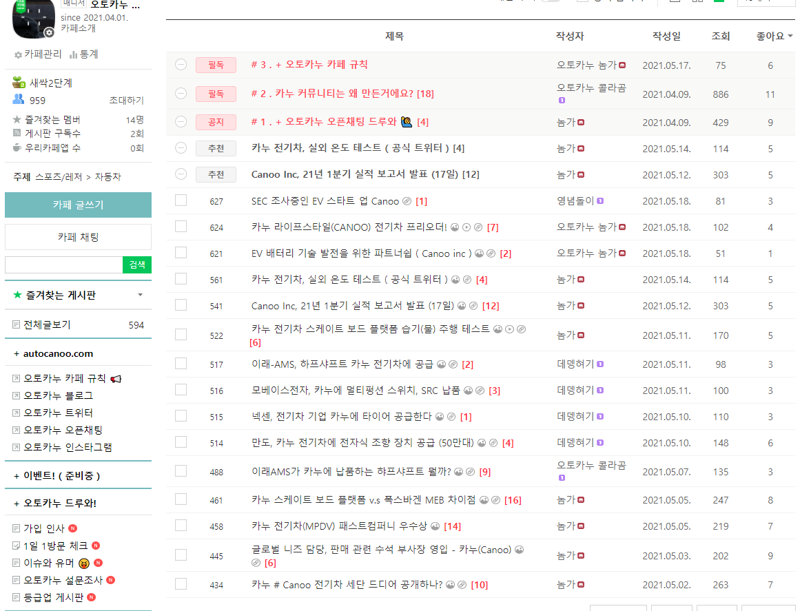Click green star of 즐겨찾는 게시판
800x611 pixels.
click(x=17, y=295)
